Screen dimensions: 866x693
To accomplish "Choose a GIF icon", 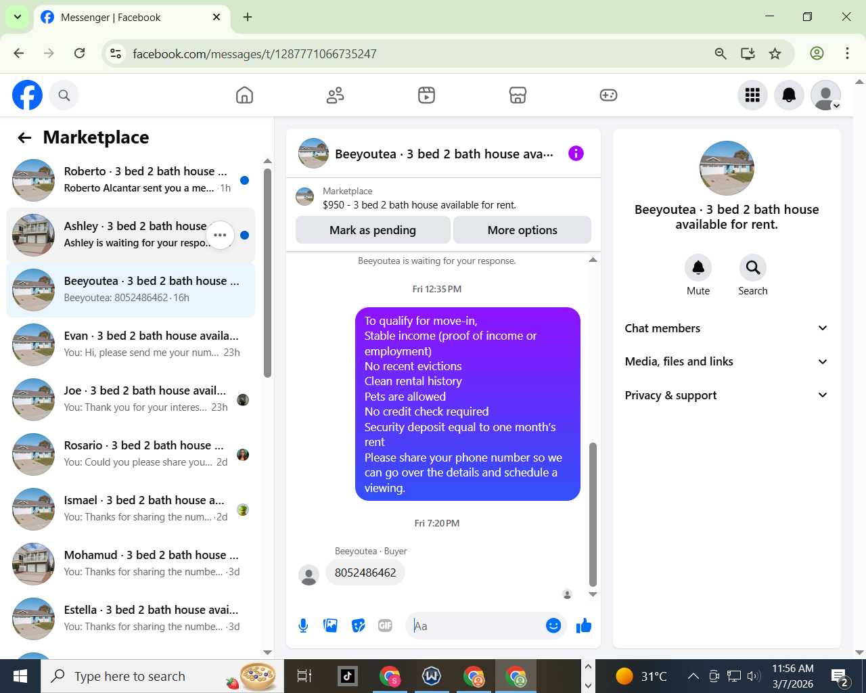I will tap(386, 626).
